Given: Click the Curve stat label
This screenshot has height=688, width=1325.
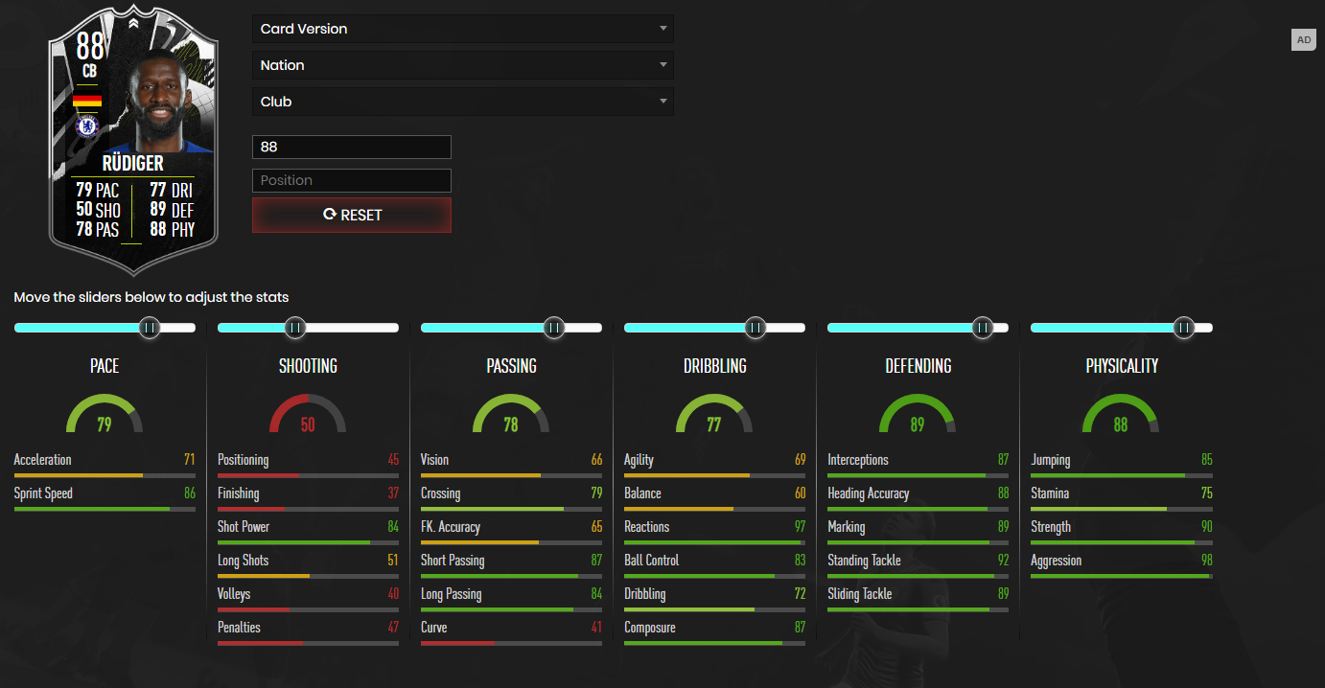Looking at the screenshot, I should [433, 628].
